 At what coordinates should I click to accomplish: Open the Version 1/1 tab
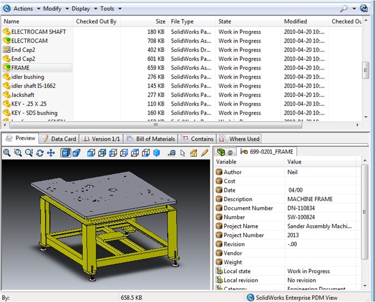point(101,139)
